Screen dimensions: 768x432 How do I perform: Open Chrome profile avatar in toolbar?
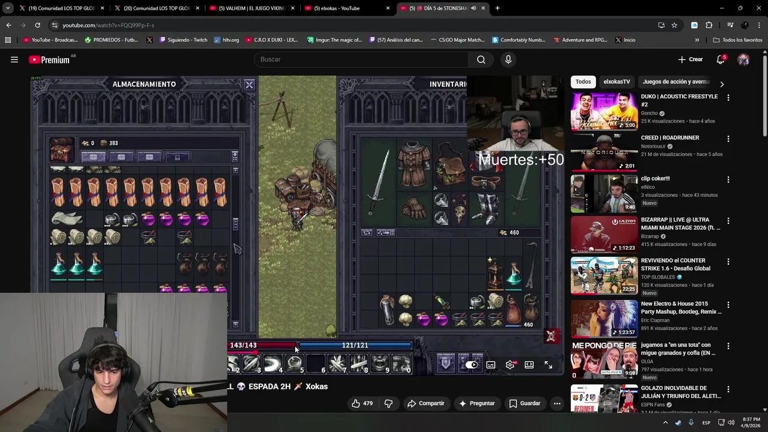(745, 25)
